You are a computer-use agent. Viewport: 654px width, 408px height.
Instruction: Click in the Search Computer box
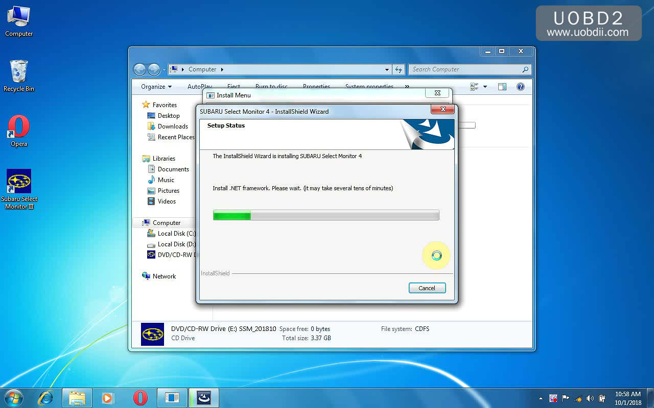click(x=465, y=69)
